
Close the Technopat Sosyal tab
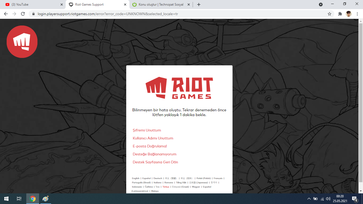189,5
